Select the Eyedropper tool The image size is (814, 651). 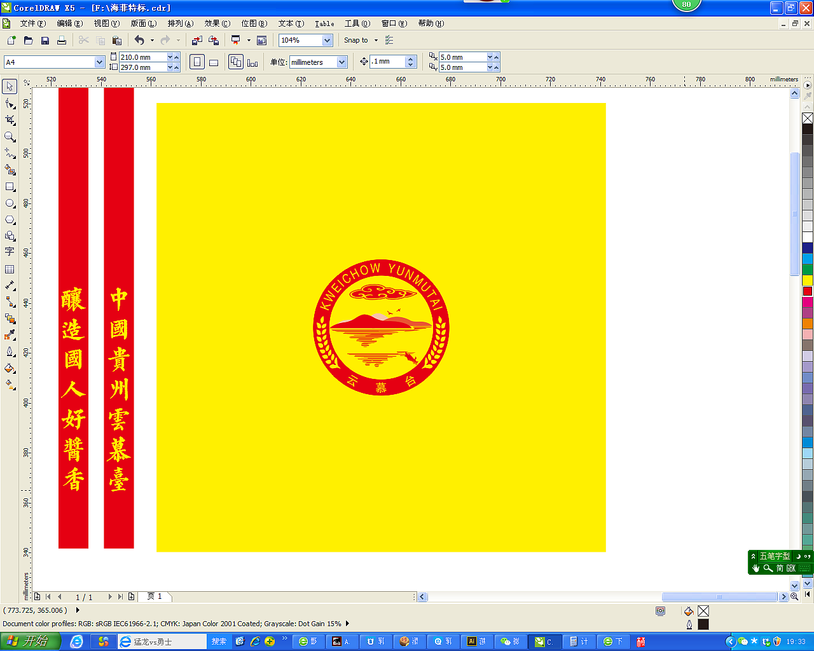(10, 335)
